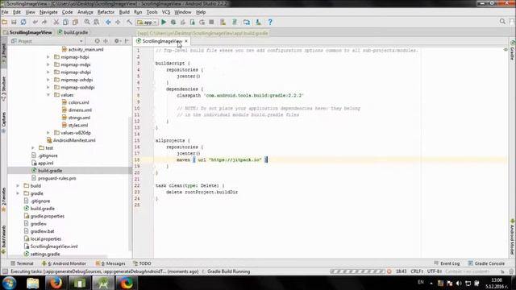Click the Help question mark icon
The width and height of the screenshot is (516, 290).
[x=270, y=22]
